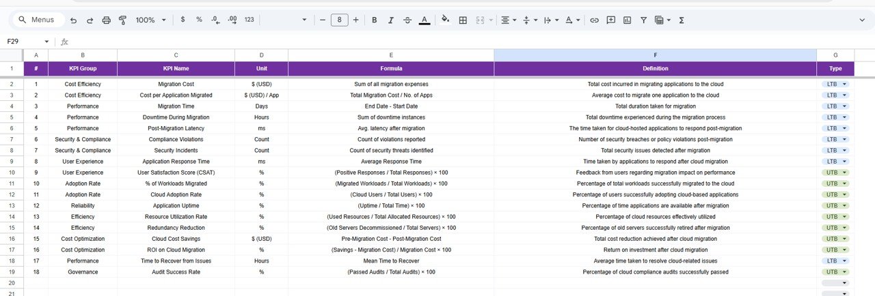Open the fill color picker

pyautogui.click(x=446, y=20)
